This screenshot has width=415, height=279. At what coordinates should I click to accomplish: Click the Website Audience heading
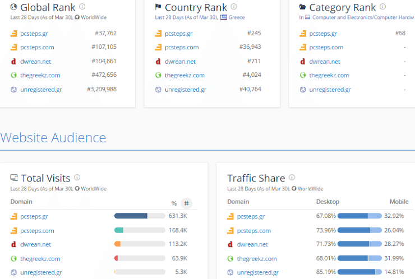pos(53,137)
